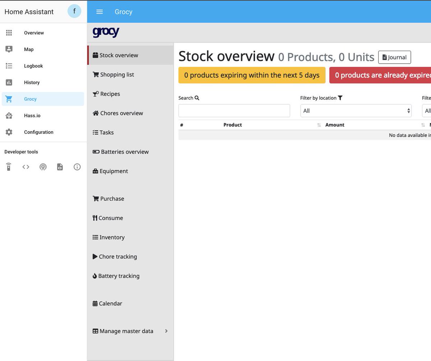The height and width of the screenshot is (361, 431).
Task: Click the Overview grid icon in Home Assistant sidebar
Action: click(x=9, y=33)
